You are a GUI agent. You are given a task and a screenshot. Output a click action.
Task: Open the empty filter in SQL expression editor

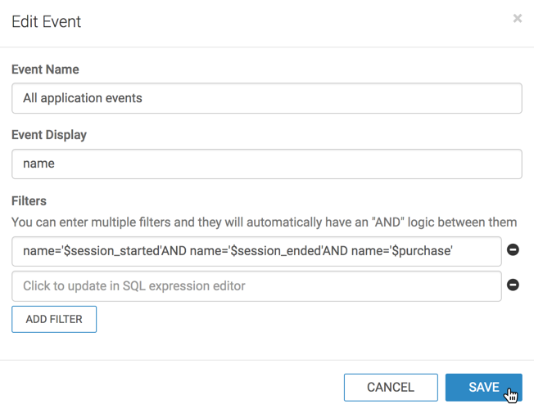[x=256, y=286]
